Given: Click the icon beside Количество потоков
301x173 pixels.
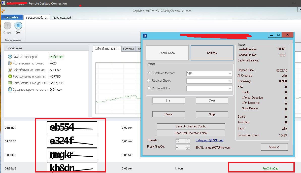Looking at the screenshot, I should [x=10, y=63].
